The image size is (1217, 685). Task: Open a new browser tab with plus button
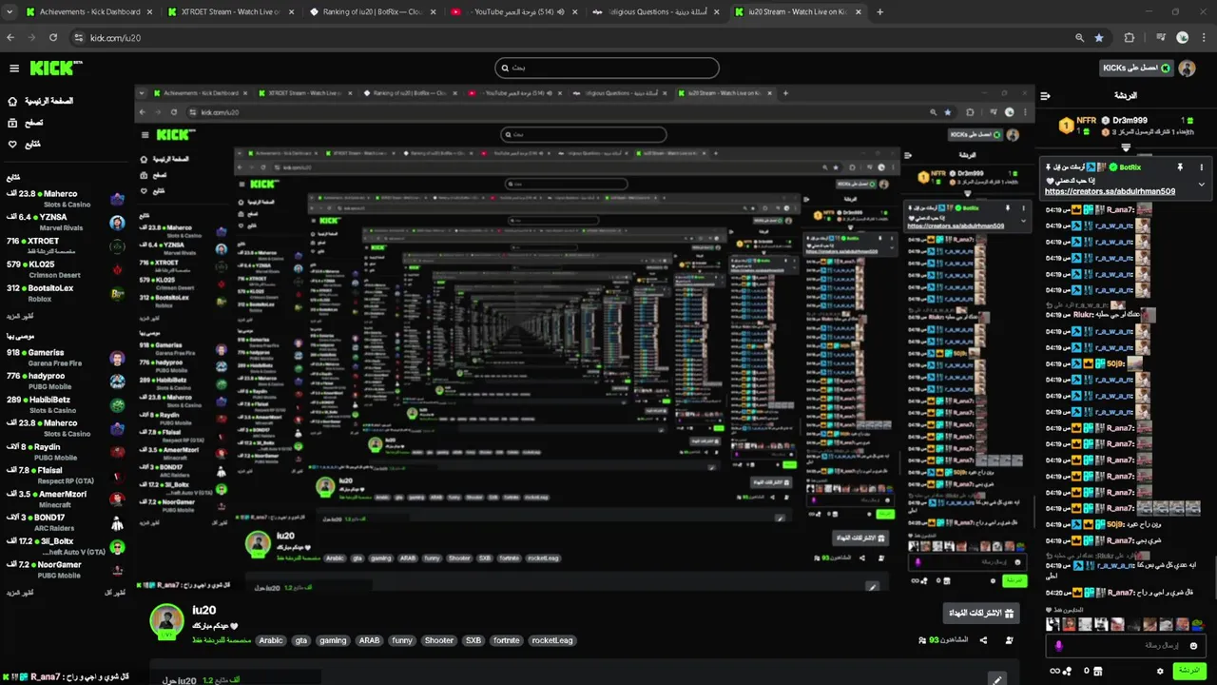pos(879,12)
